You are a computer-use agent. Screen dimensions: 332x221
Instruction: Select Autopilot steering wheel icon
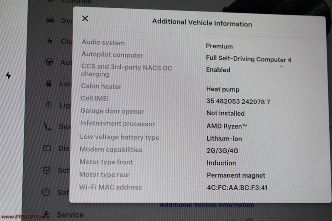tap(49, 62)
